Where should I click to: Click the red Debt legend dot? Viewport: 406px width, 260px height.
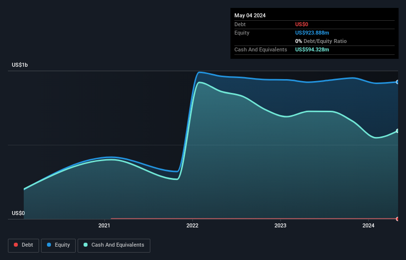(16, 245)
